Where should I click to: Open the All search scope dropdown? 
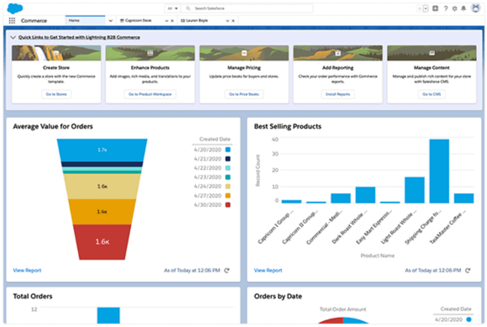(x=172, y=8)
